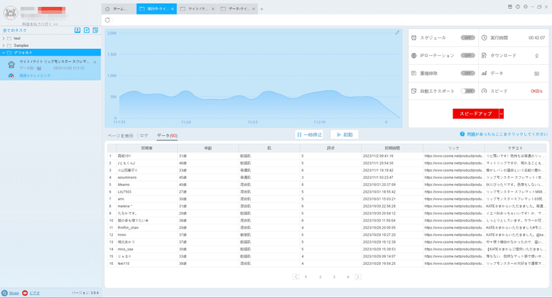
Task: Open the ログ tab
Action: (144, 136)
